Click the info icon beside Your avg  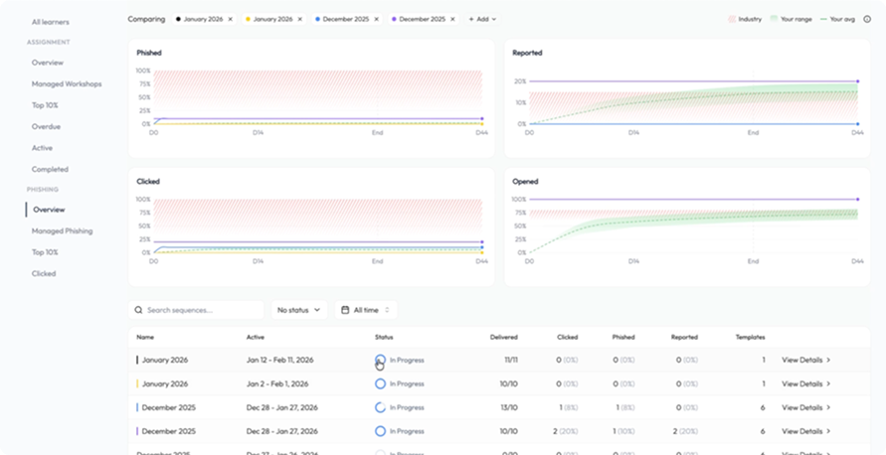point(867,19)
